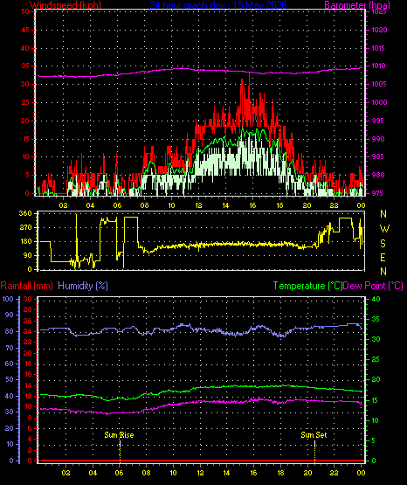This screenshot has height=485, width=407.
Task: Click the "Sun Set" marker label
Action: point(314,435)
